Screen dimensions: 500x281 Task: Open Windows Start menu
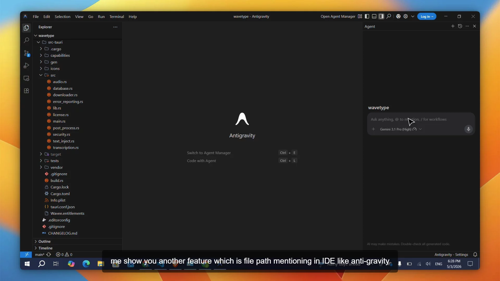click(27, 264)
